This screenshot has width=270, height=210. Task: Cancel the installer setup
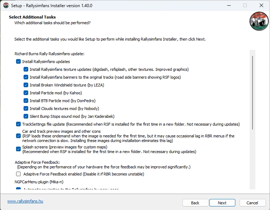(252, 203)
